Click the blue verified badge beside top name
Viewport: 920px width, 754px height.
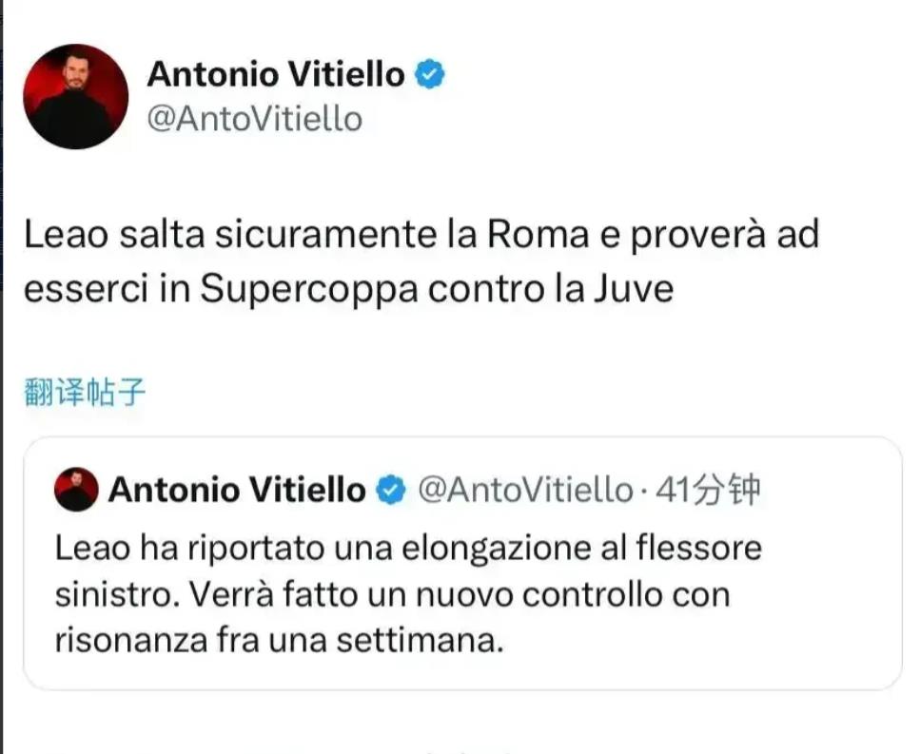coord(430,74)
